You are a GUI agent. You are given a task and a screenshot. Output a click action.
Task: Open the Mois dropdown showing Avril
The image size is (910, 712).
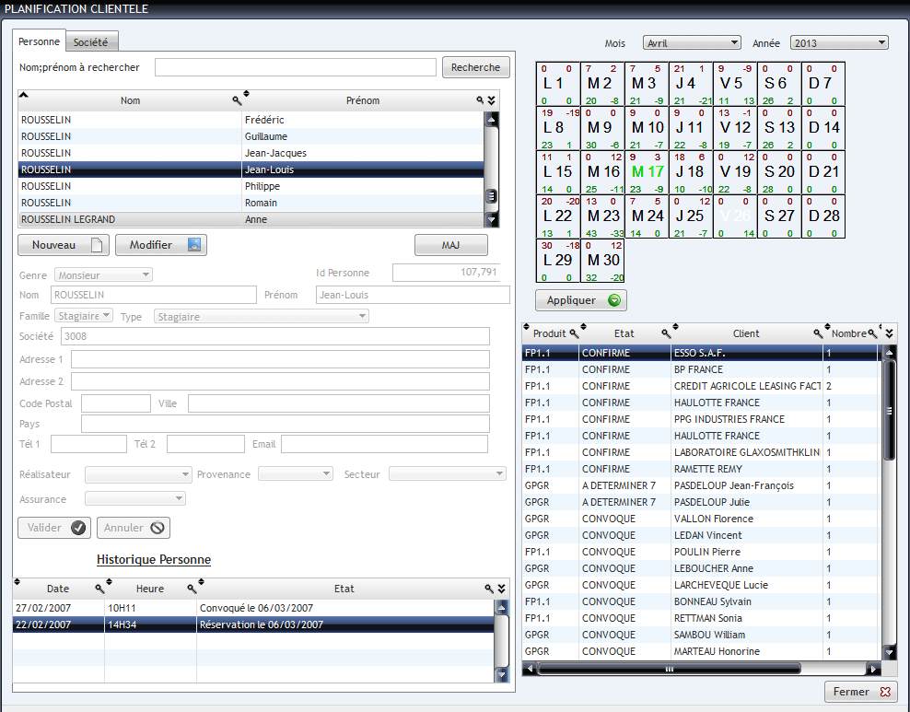[691, 42]
